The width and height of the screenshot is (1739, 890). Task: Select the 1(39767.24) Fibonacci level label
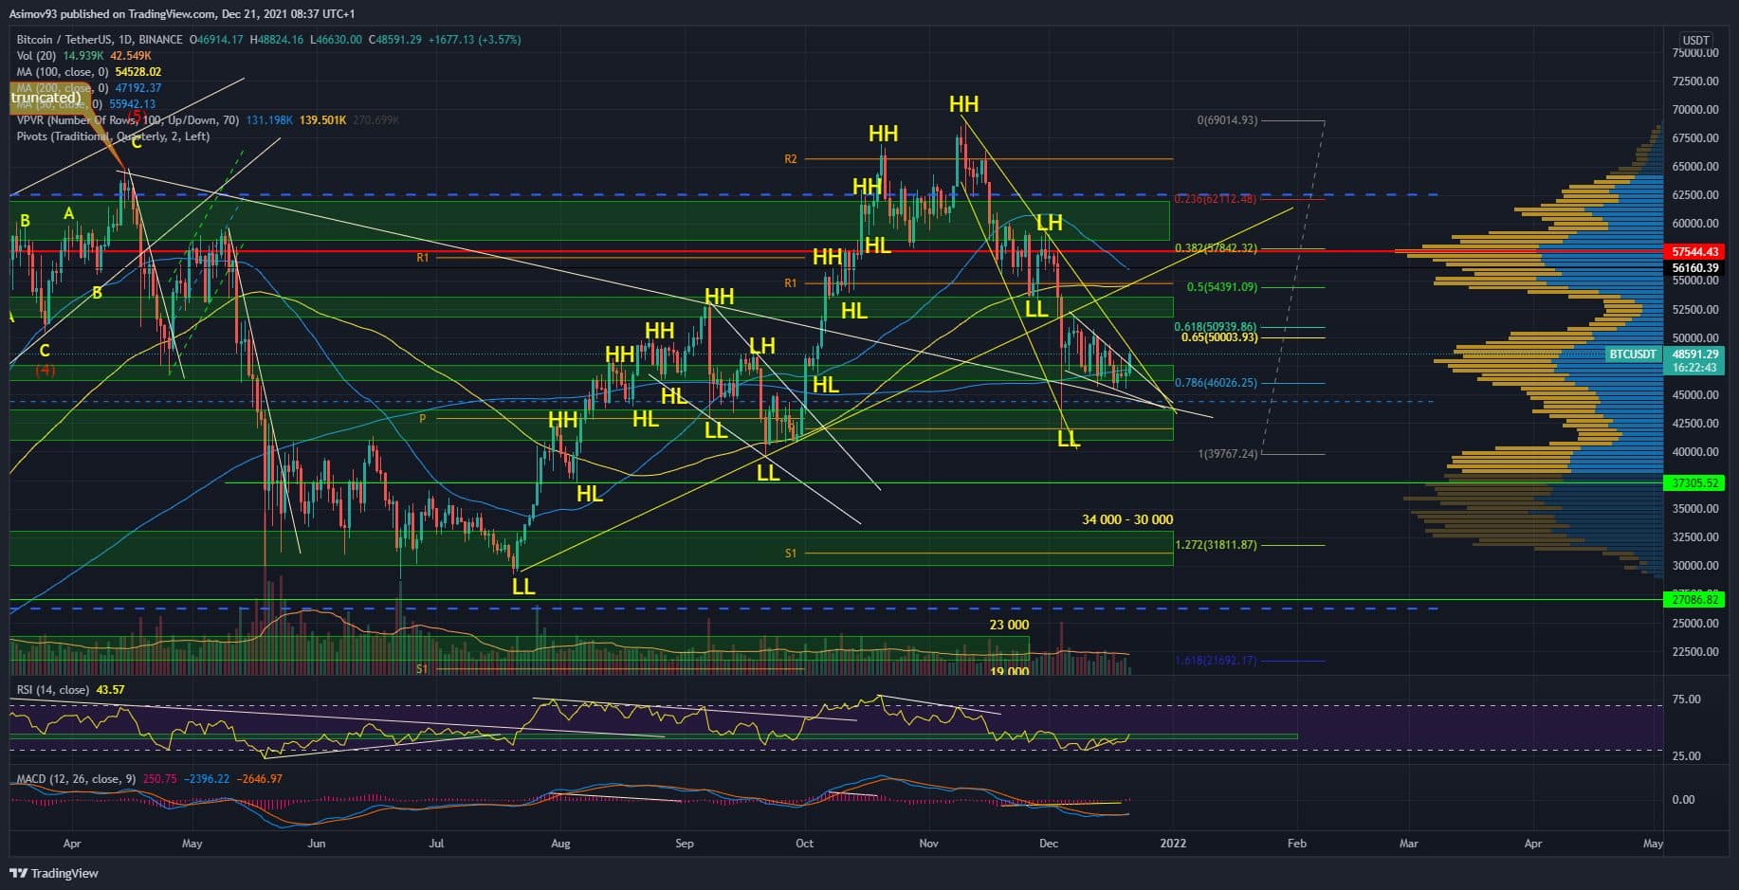[x=1228, y=454]
